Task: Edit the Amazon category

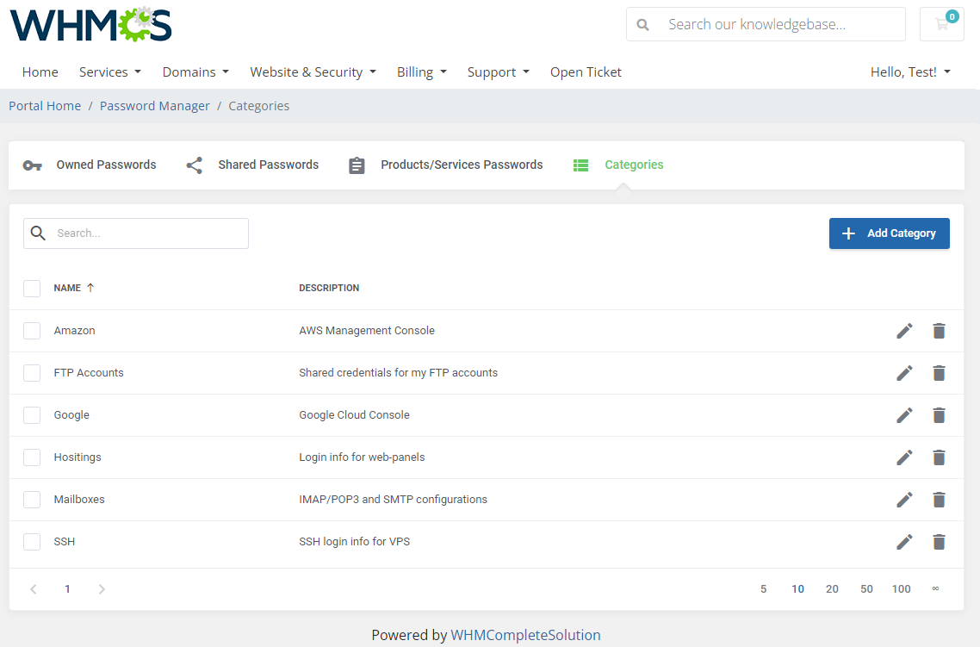Action: (x=904, y=331)
